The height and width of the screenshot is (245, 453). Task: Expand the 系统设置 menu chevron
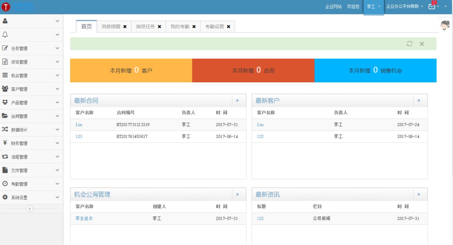click(57, 197)
